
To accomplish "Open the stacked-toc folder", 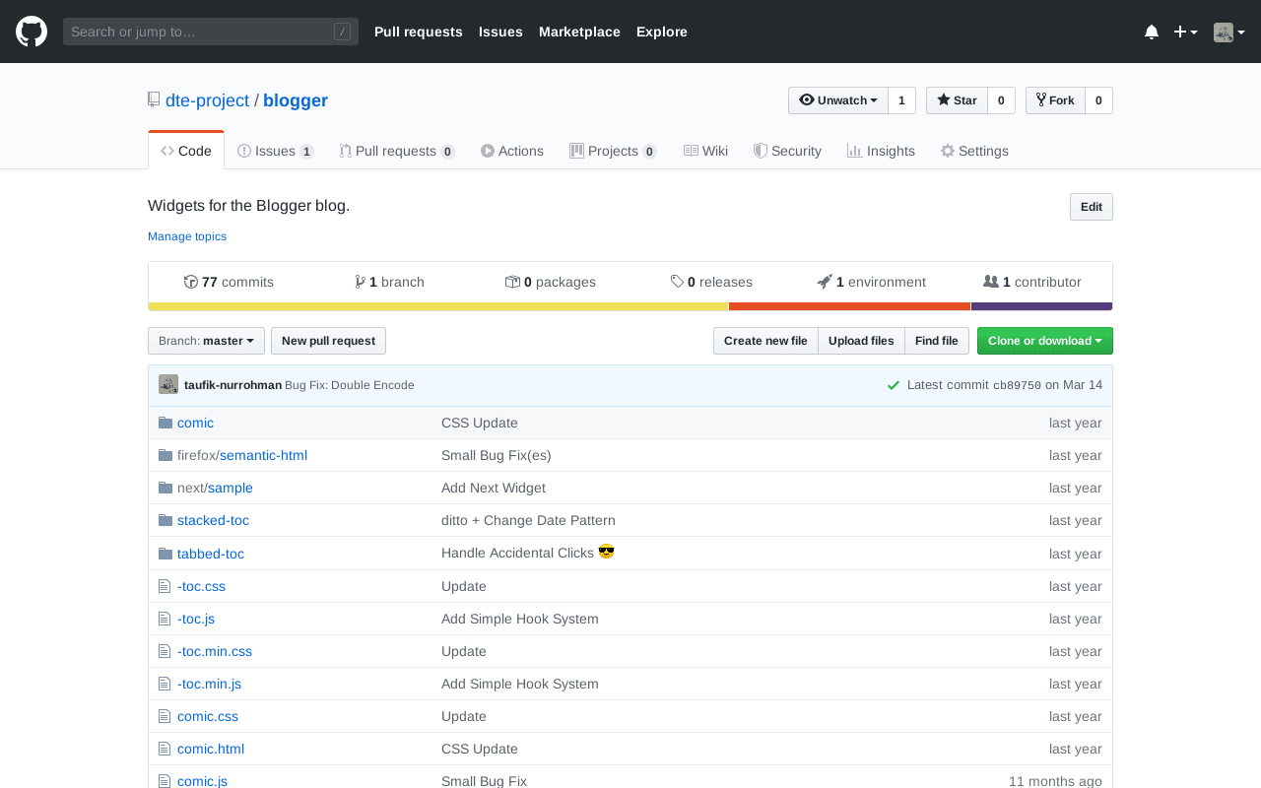I will coord(213,520).
